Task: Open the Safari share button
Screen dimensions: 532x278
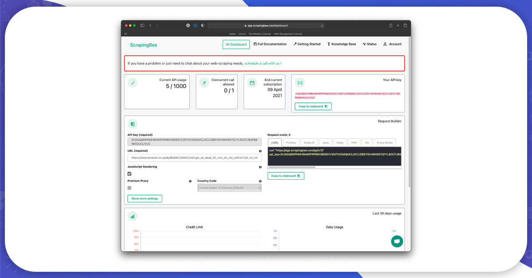Action: tap(391, 25)
